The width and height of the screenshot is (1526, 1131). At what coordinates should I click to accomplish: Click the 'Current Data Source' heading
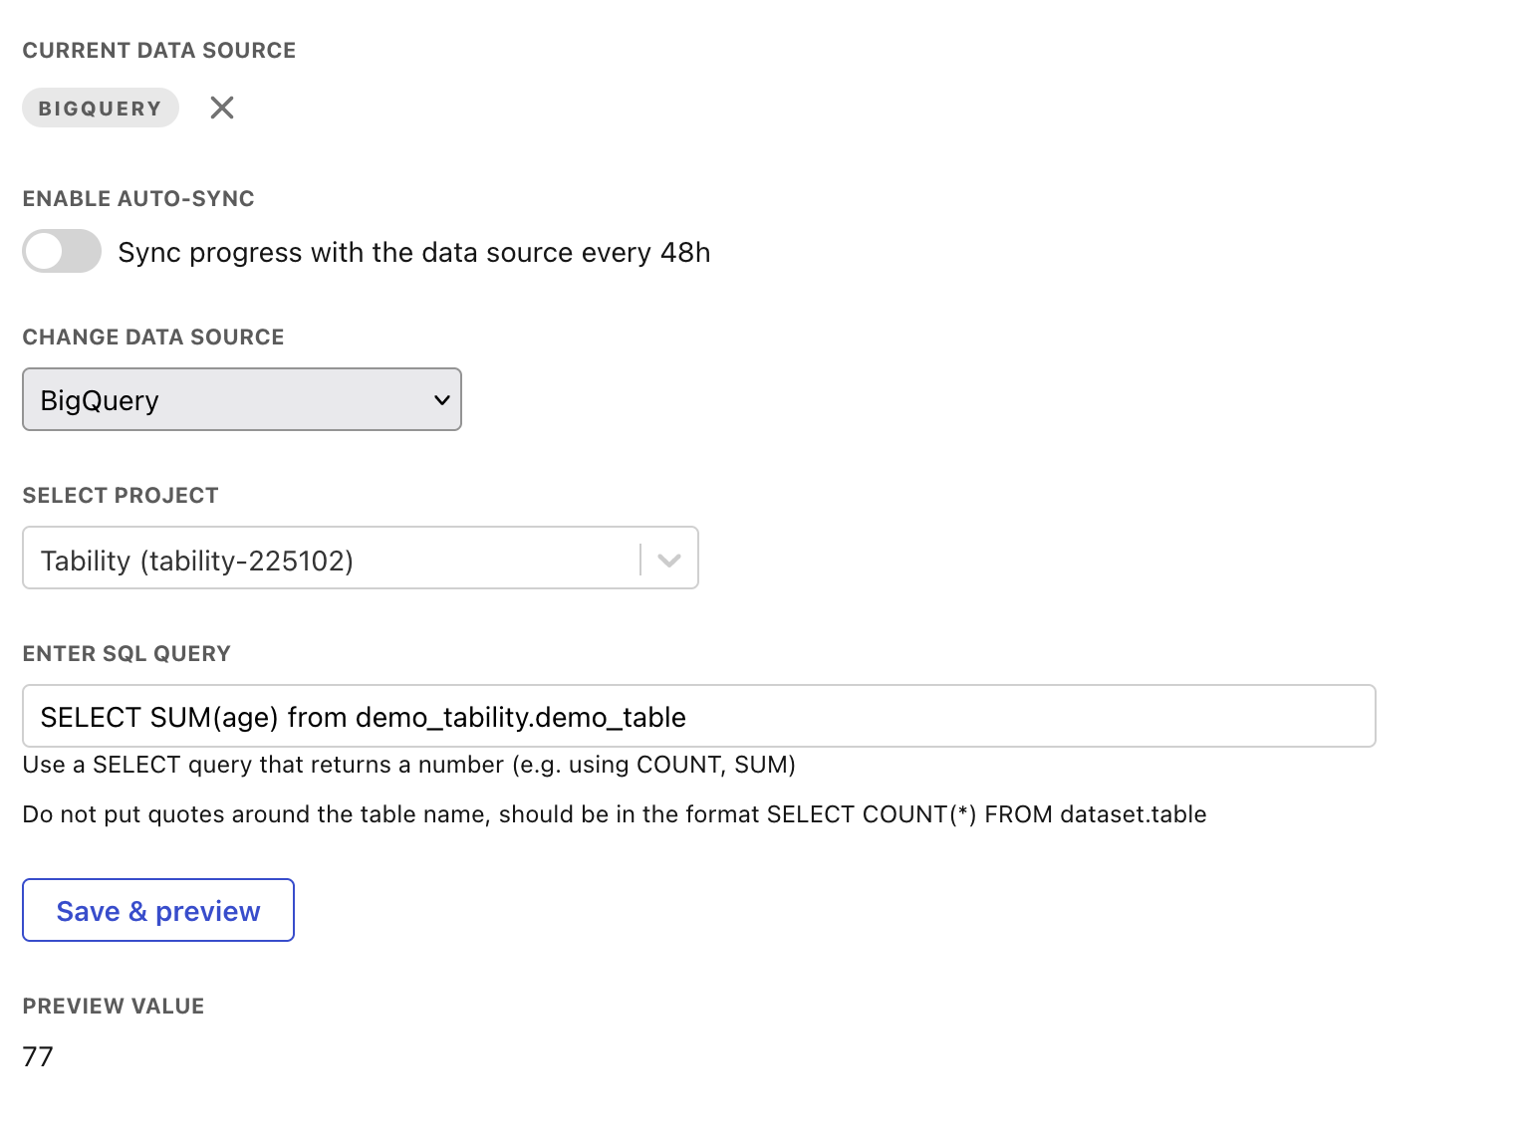click(x=159, y=51)
